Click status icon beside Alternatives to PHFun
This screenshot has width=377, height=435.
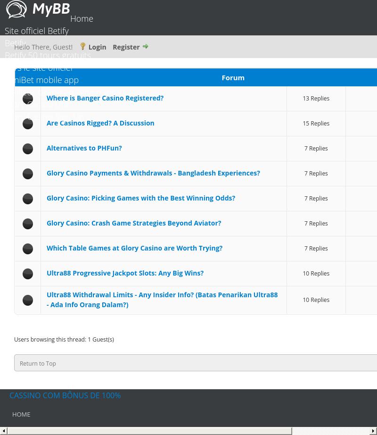coord(28,149)
